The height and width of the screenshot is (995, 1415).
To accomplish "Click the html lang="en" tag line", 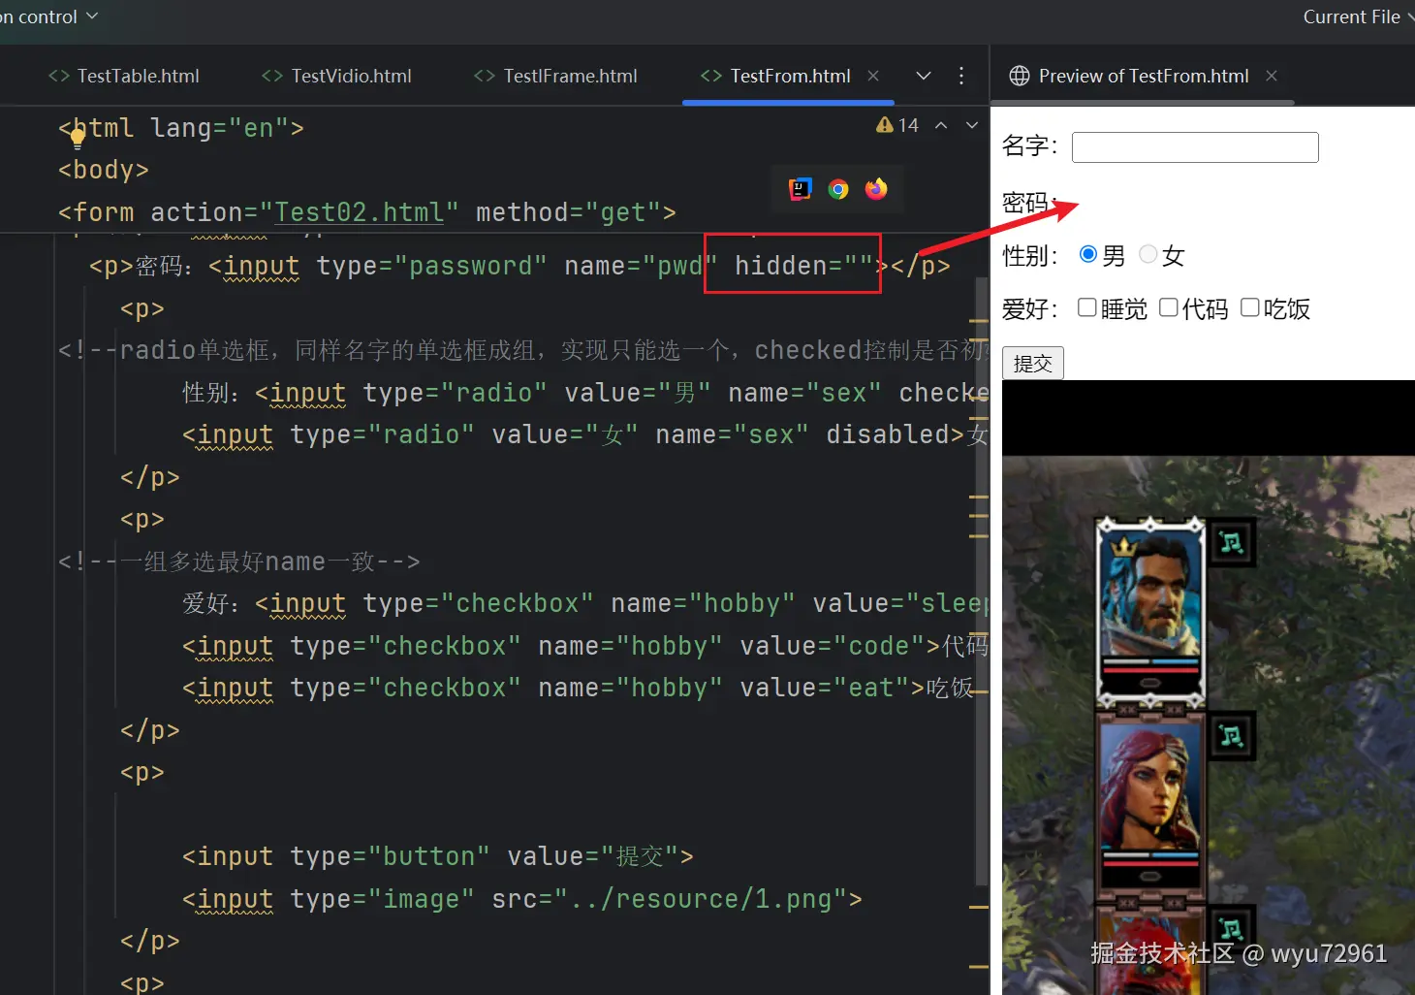I will [x=181, y=128].
